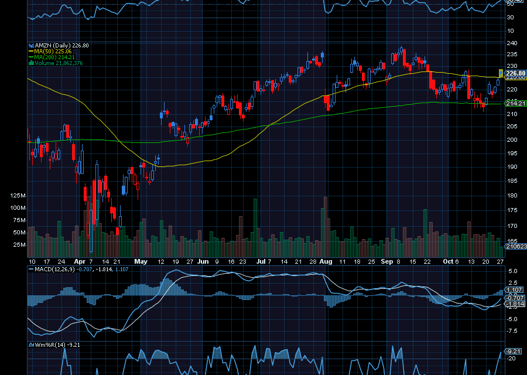The height and width of the screenshot is (375, 527).
Task: Click the -9.21 Williams %R value tag
Action: point(513,351)
